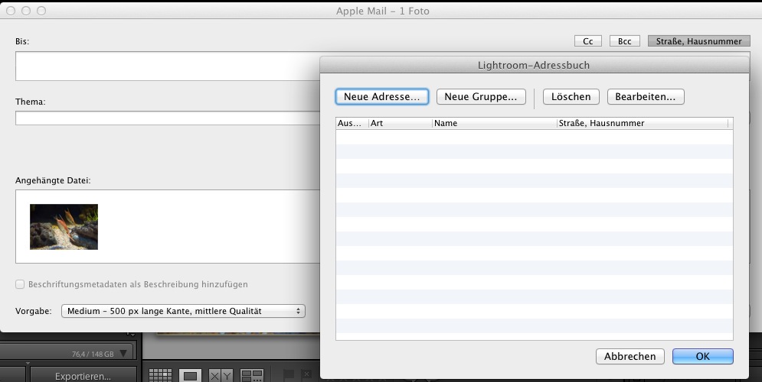Viewport: 762px width, 382px height.
Task: Show the Bcc field
Action: 624,41
